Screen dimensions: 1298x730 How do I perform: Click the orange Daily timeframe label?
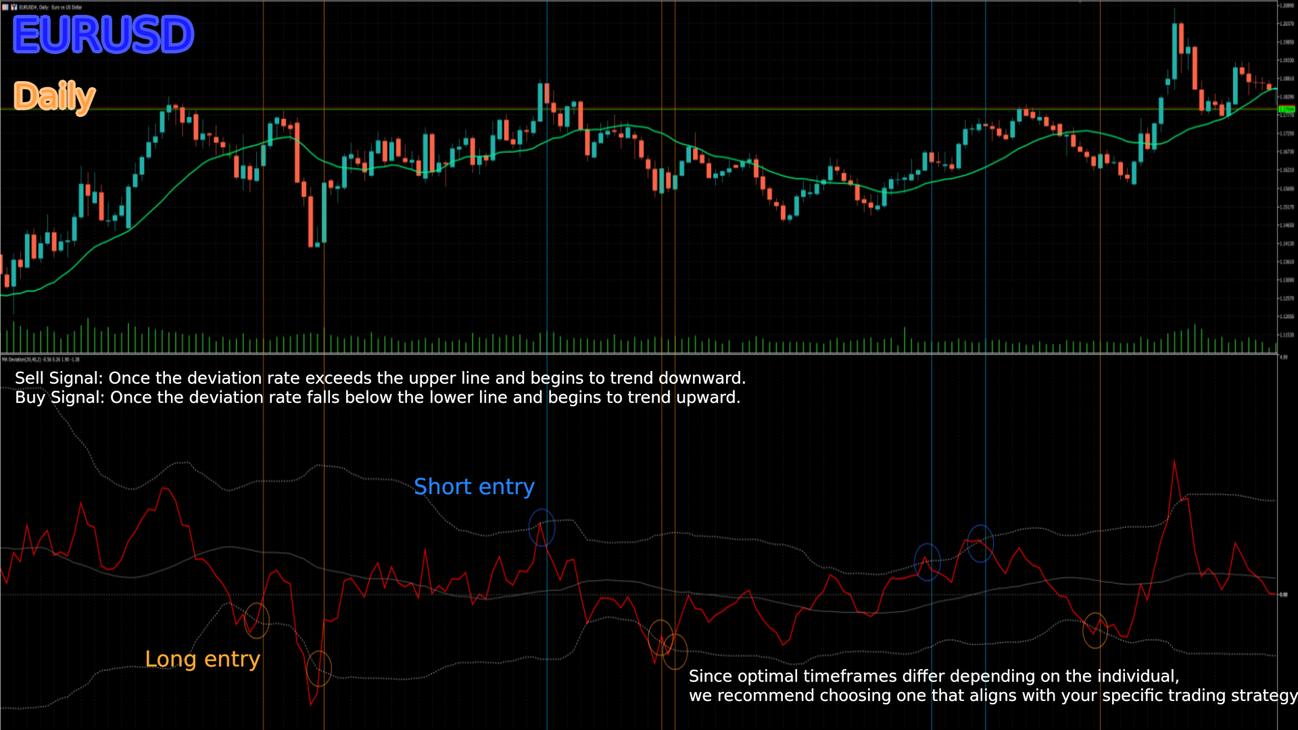(54, 97)
